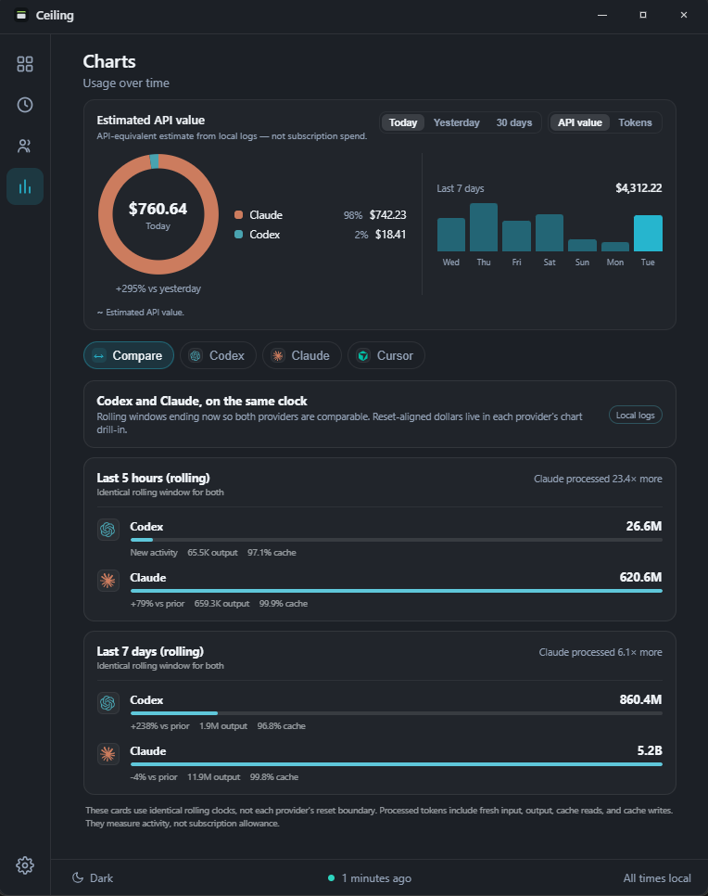Click the 659.3K output stat
This screenshot has width=708, height=896.
(221, 604)
